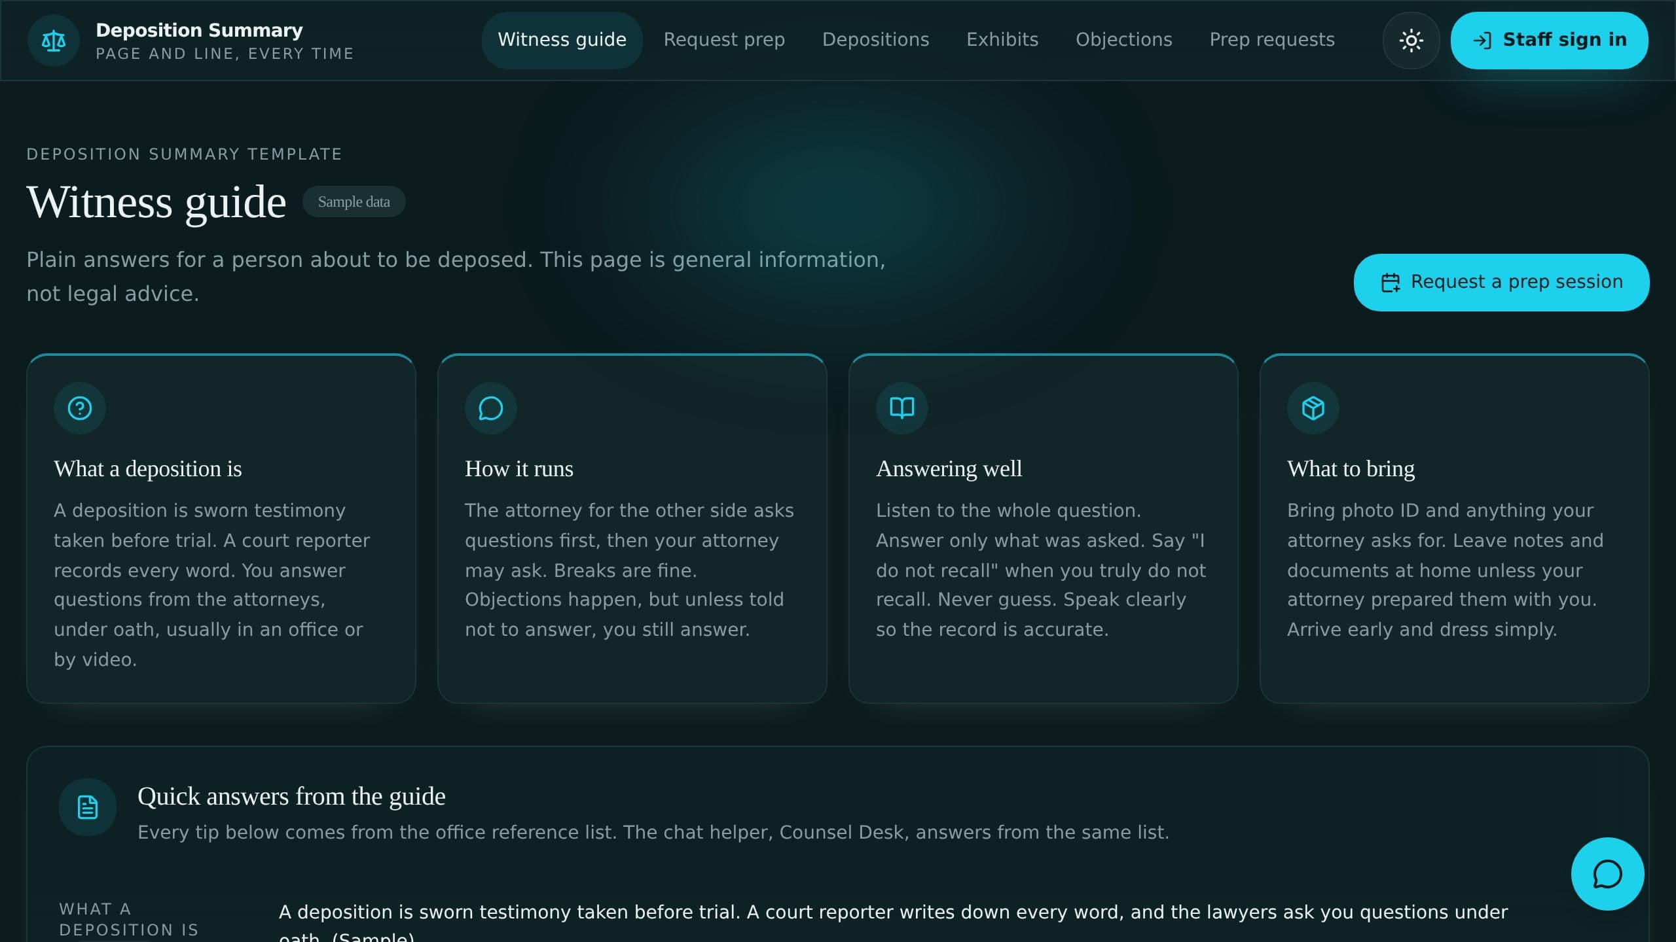The image size is (1676, 942).
Task: Click the box icon in What to bring
Action: (1313, 408)
